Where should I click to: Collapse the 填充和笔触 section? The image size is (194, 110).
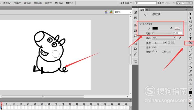[140, 24]
